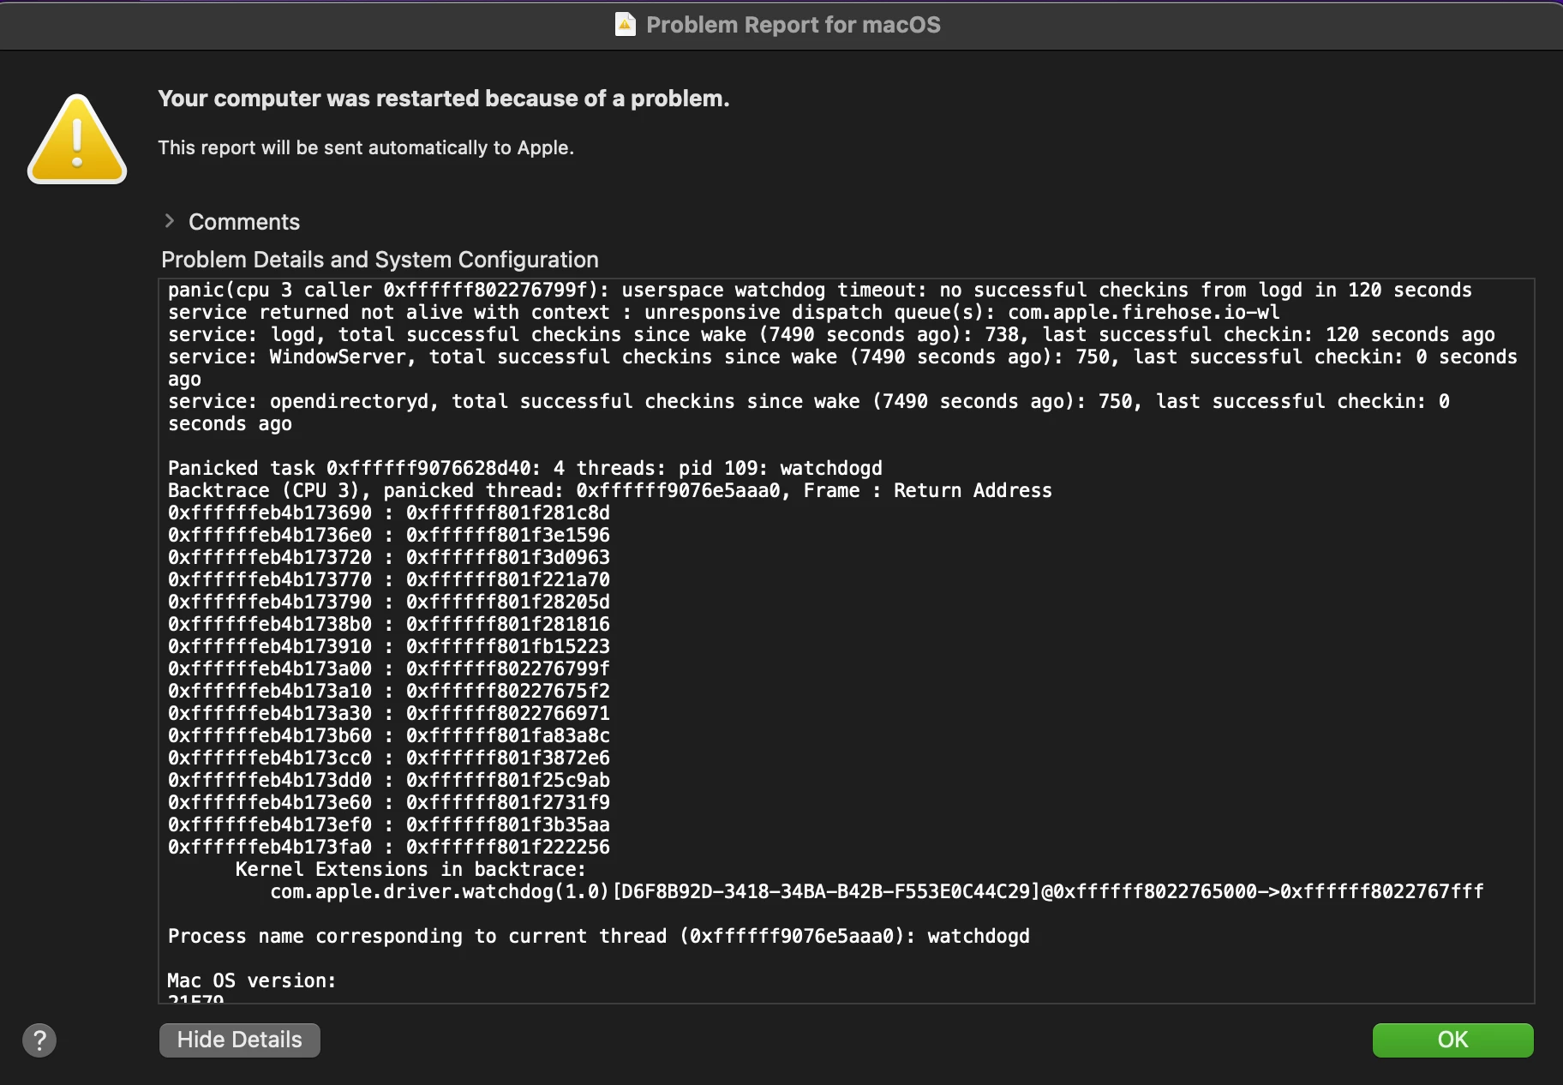Click backtrace row 0xffffffeb4b173790
Screen dimensions: 1563x1085
tap(388, 602)
